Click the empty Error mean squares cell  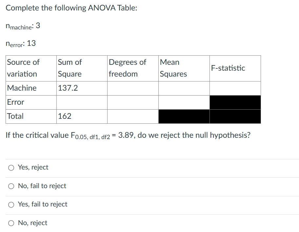tap(184, 102)
